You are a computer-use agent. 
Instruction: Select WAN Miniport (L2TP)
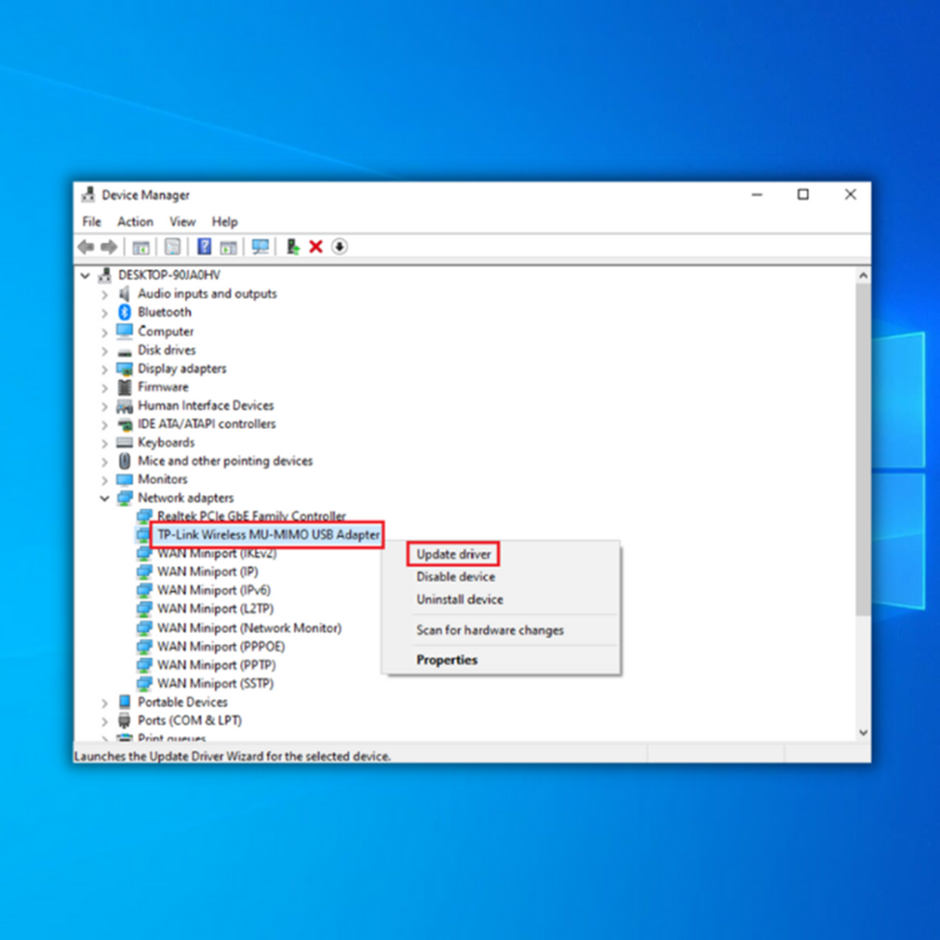click(x=215, y=609)
